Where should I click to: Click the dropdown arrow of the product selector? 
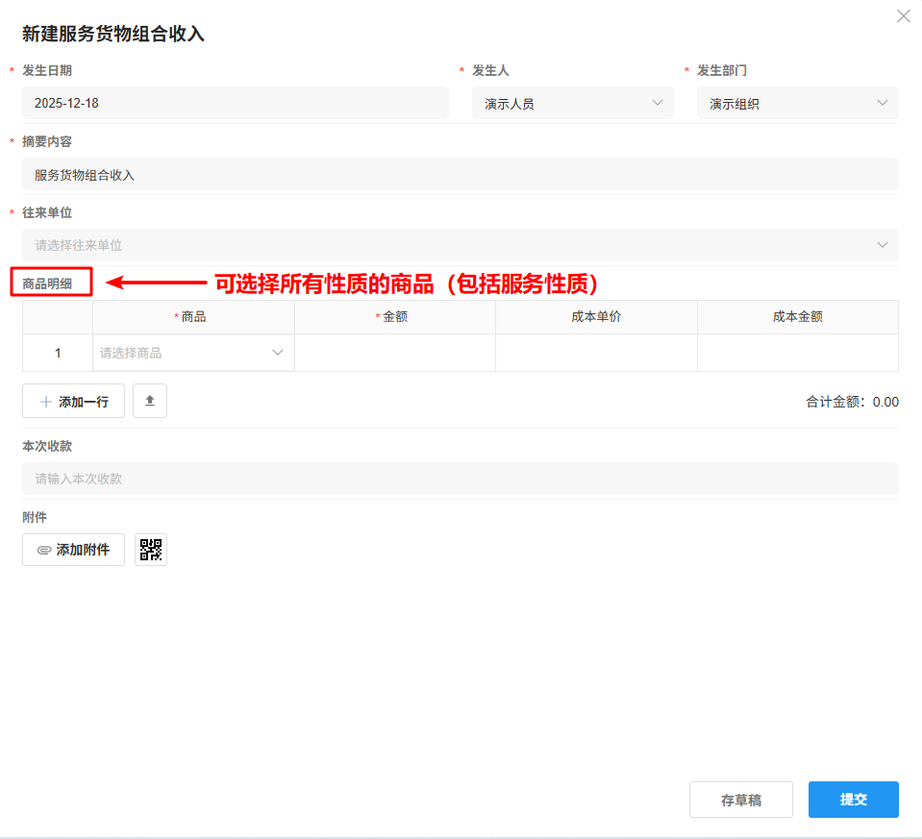point(279,353)
